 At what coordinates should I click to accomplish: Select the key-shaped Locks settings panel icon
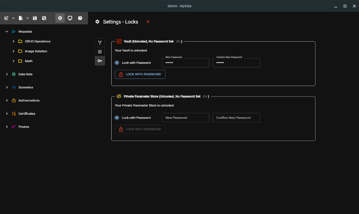99,61
